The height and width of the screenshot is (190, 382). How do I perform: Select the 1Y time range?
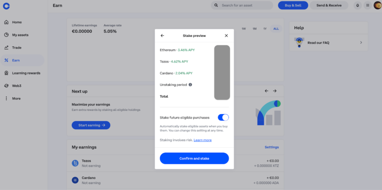[265, 29]
